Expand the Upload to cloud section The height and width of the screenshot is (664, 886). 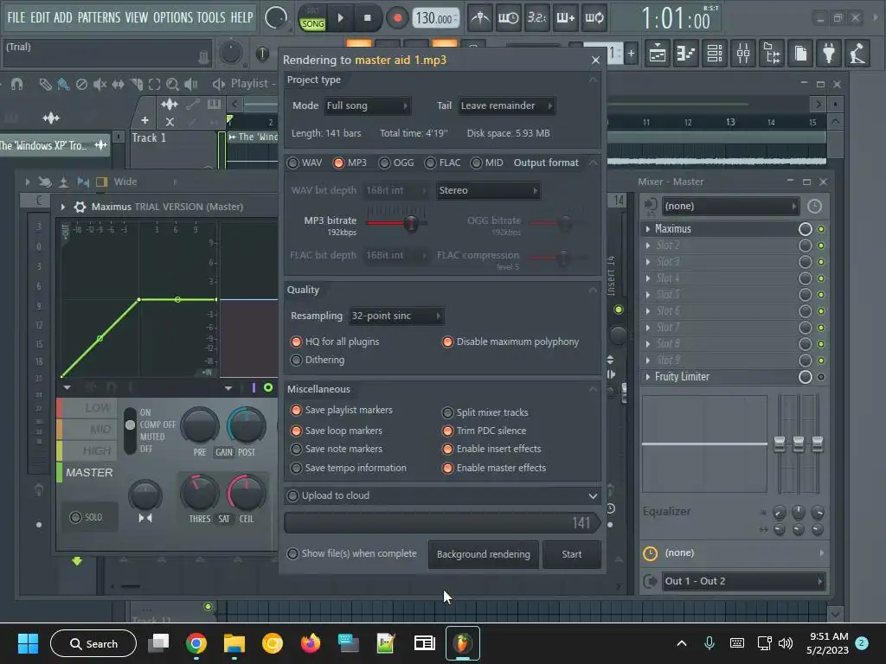point(593,496)
